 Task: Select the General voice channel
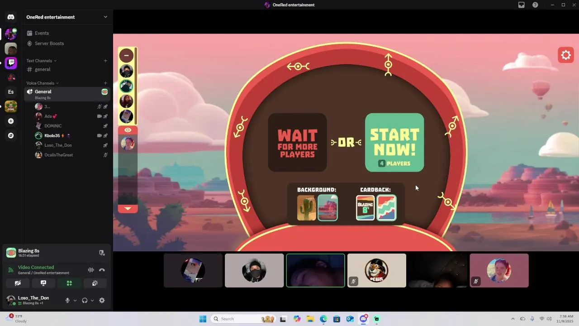pyautogui.click(x=67, y=94)
